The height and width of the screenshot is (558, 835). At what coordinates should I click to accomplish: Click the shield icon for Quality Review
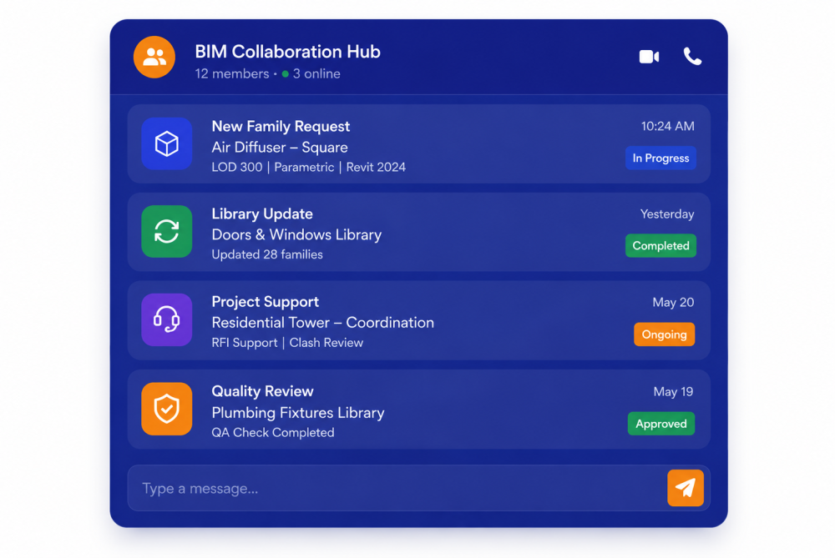point(167,409)
